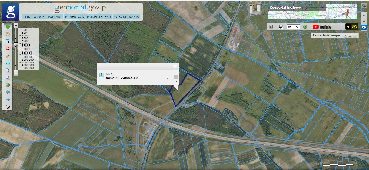Show full extent with globe icon
The height and width of the screenshot is (170, 369).
[8, 85]
